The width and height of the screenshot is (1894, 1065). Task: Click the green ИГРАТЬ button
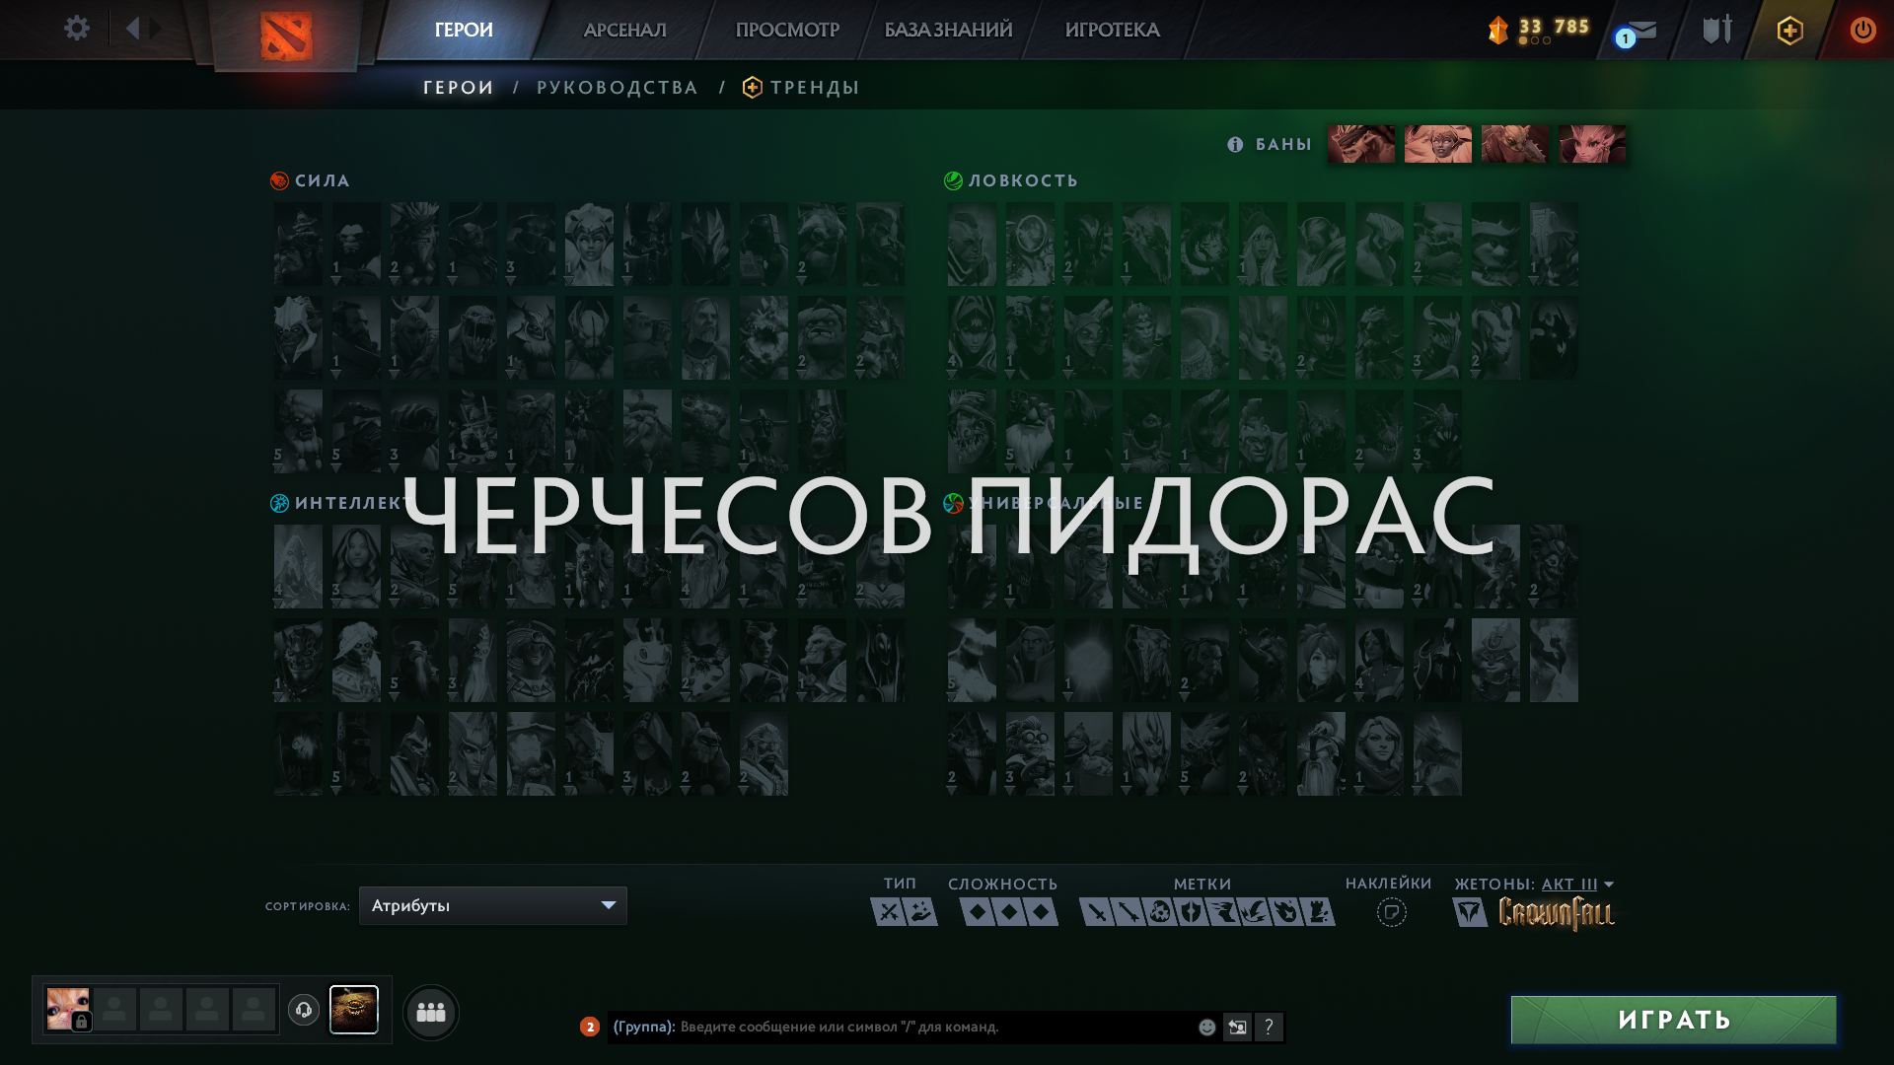coord(1673,1020)
